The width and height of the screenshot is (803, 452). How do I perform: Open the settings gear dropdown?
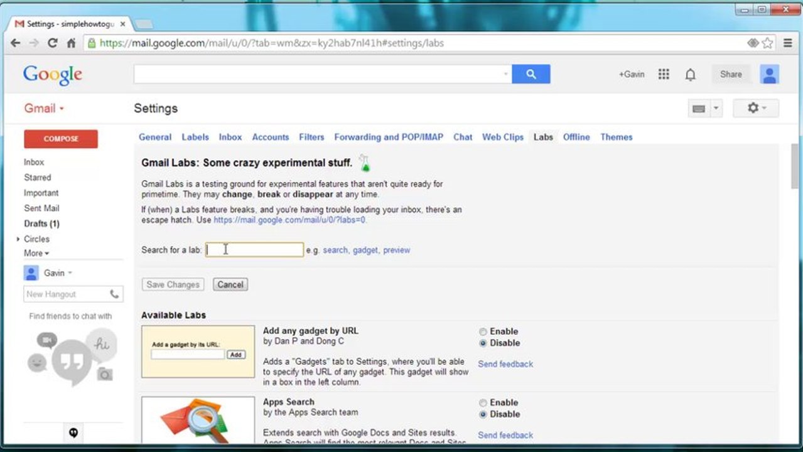757,109
